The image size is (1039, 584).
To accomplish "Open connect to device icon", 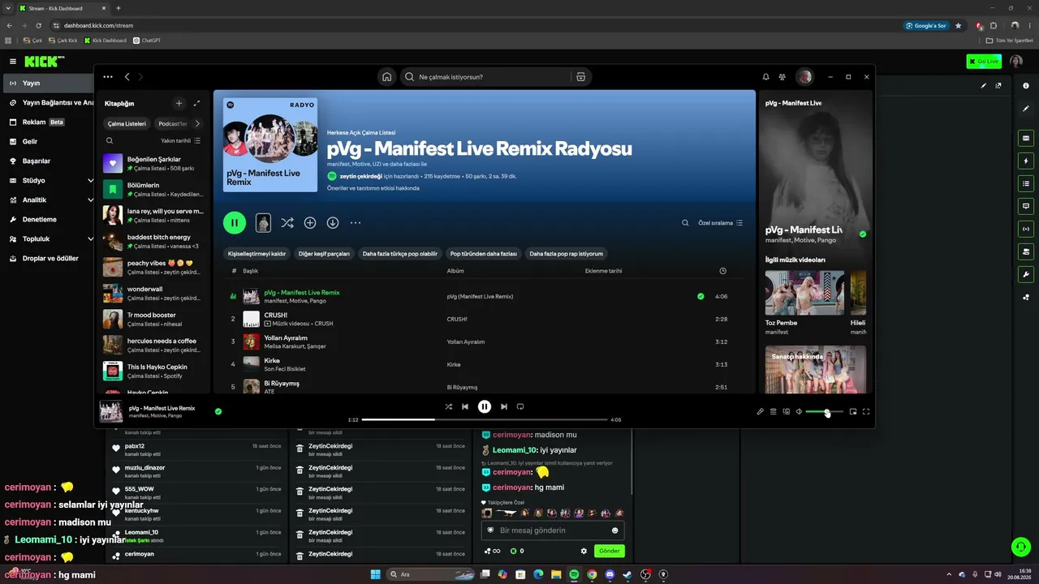I will click(x=787, y=411).
